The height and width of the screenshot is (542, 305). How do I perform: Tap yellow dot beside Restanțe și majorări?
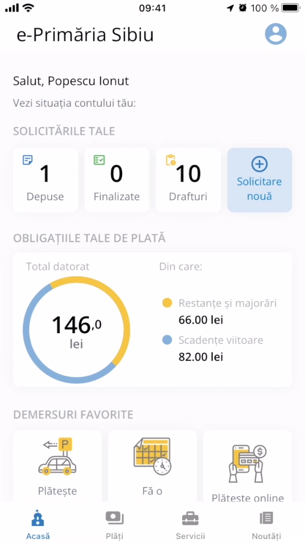[x=167, y=303]
